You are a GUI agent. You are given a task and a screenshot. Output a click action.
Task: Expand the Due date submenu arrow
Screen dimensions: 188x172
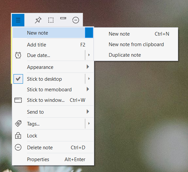89,55
